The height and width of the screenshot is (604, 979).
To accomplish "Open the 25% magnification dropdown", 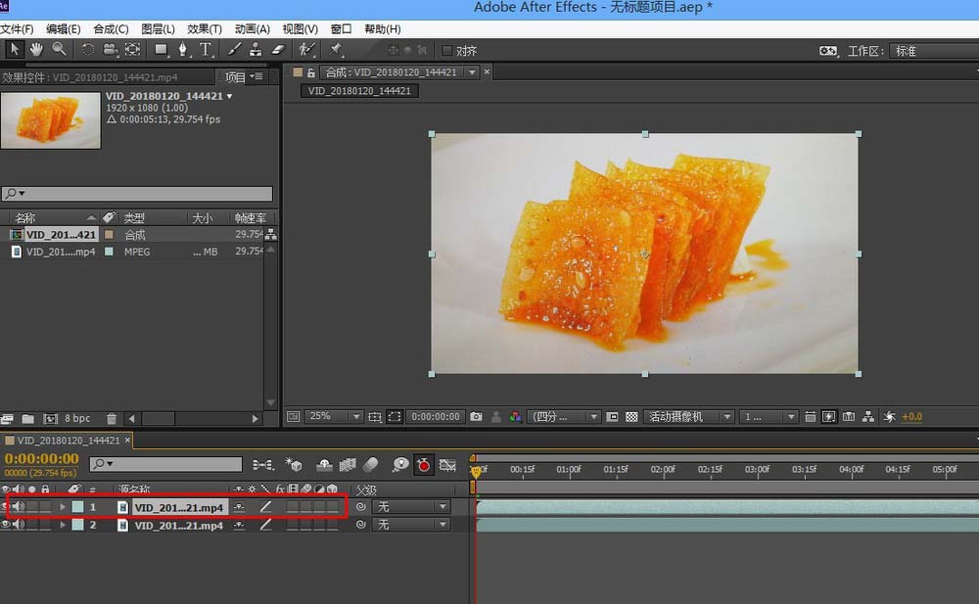I will click(x=335, y=416).
